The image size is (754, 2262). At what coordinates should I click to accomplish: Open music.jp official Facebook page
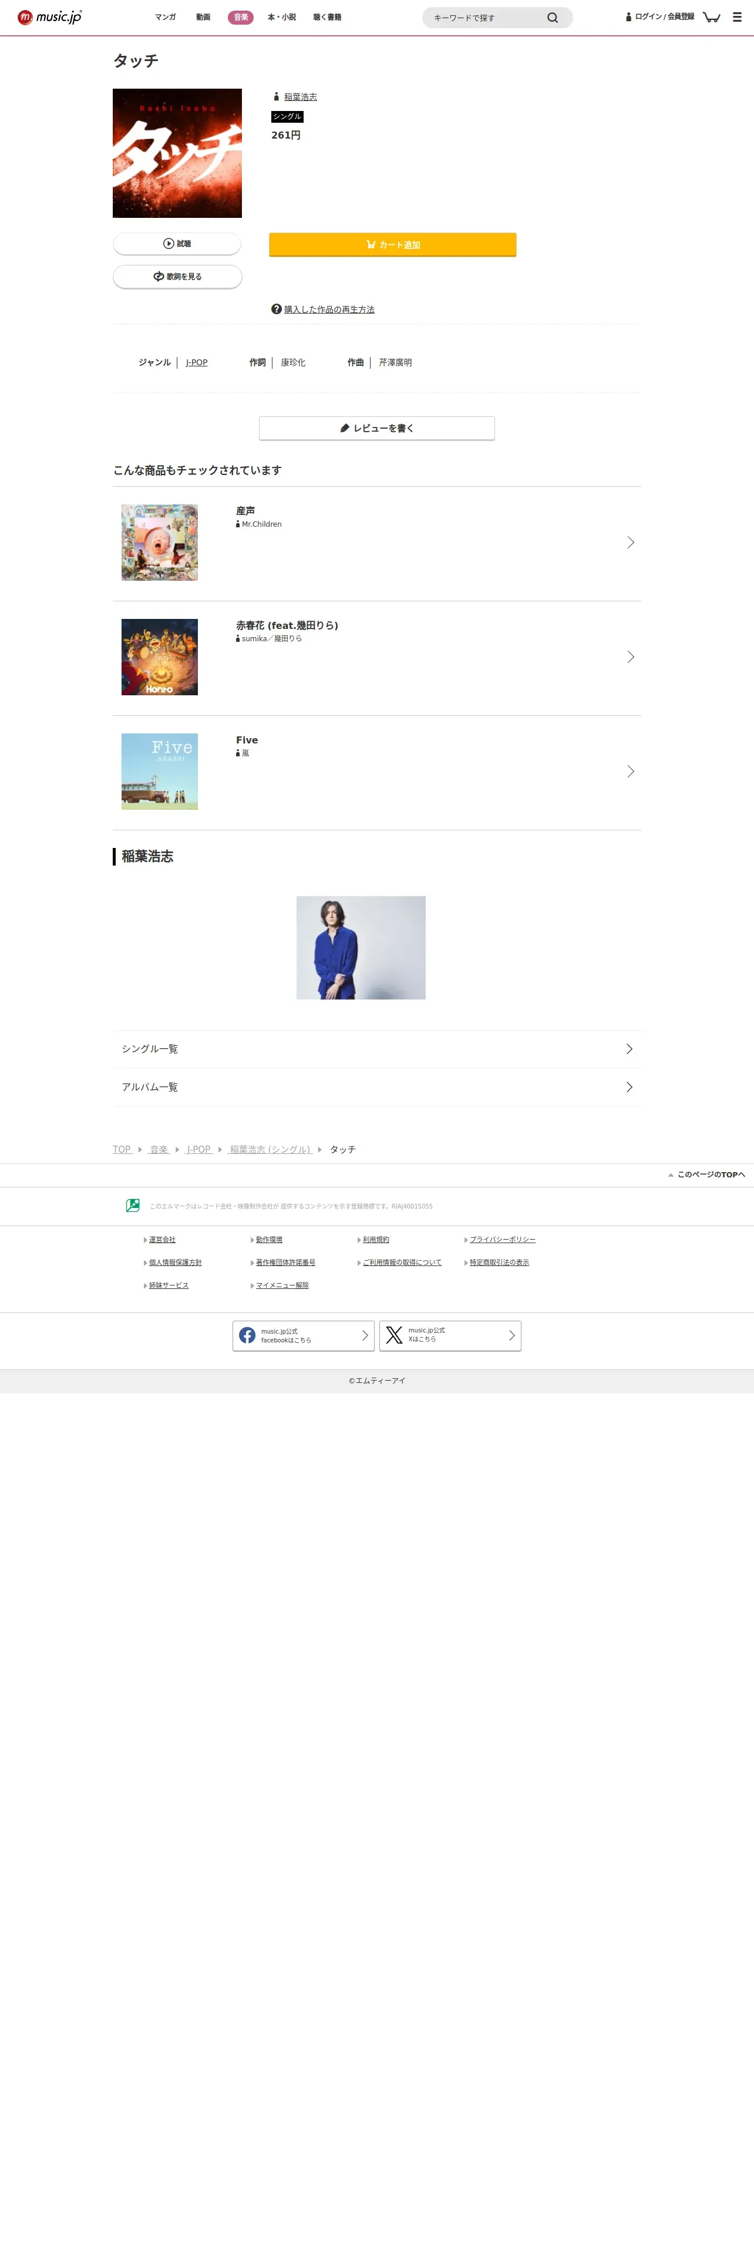[x=304, y=1335]
